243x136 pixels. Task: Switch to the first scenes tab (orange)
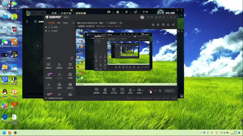click(51, 23)
